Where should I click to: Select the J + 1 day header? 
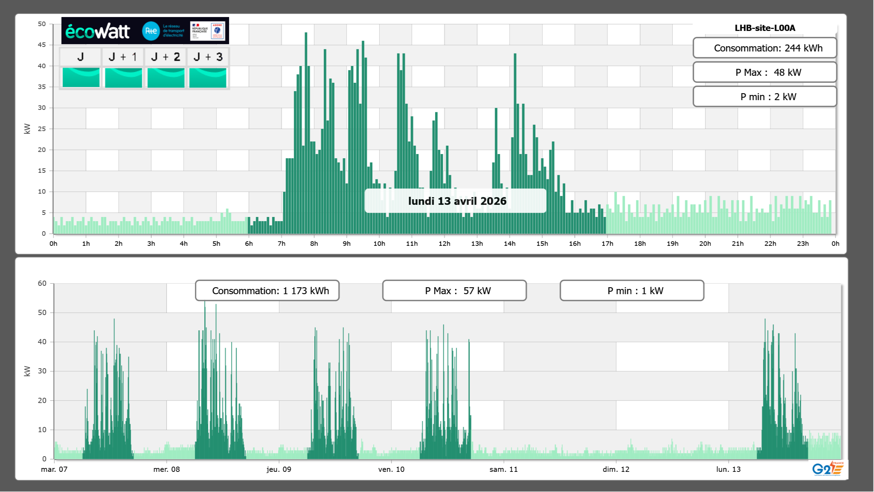coord(123,57)
